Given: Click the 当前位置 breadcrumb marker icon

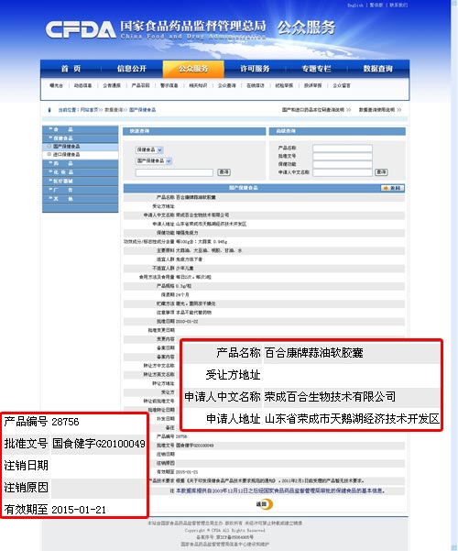Looking at the screenshot, I should pos(49,110).
